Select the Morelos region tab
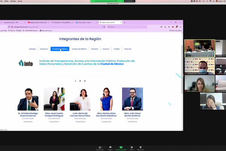This screenshot has height=151, width=226. [95, 49]
